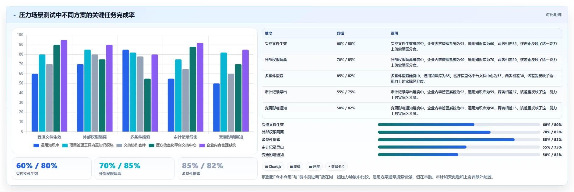Screen dimensions: 574x192
Task: Click the 维度 column header
Action: click(x=269, y=33)
